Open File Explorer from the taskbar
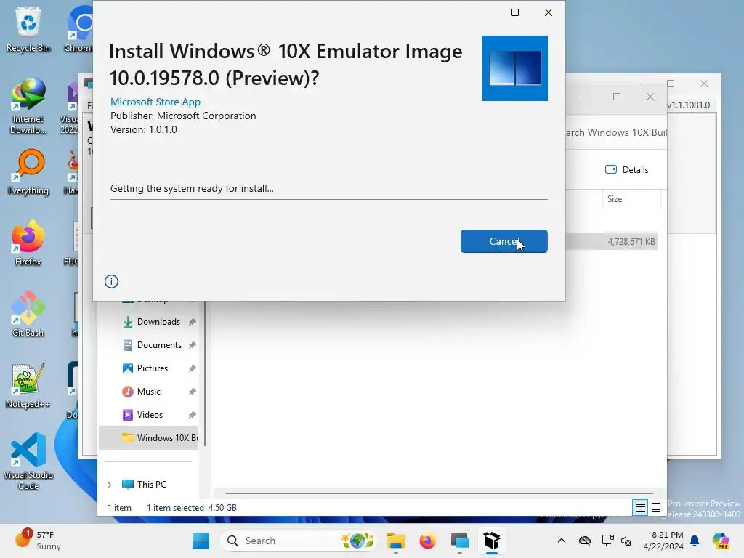This screenshot has width=744, height=558. (396, 541)
